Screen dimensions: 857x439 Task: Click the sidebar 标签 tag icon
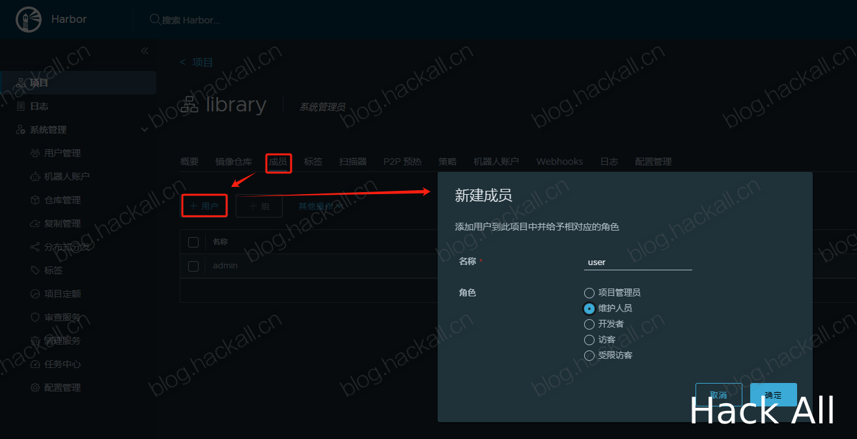pyautogui.click(x=35, y=270)
